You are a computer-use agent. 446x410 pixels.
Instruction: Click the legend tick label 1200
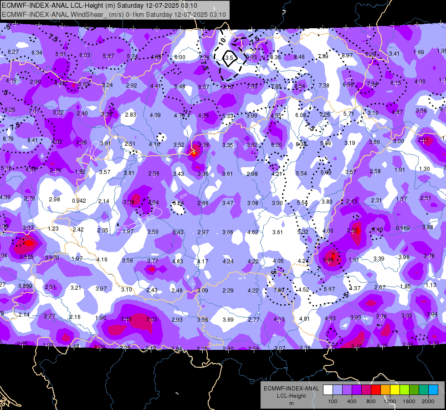coord(390,401)
